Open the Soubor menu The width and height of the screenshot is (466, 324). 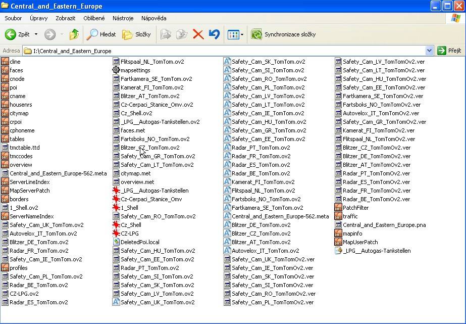point(13,18)
